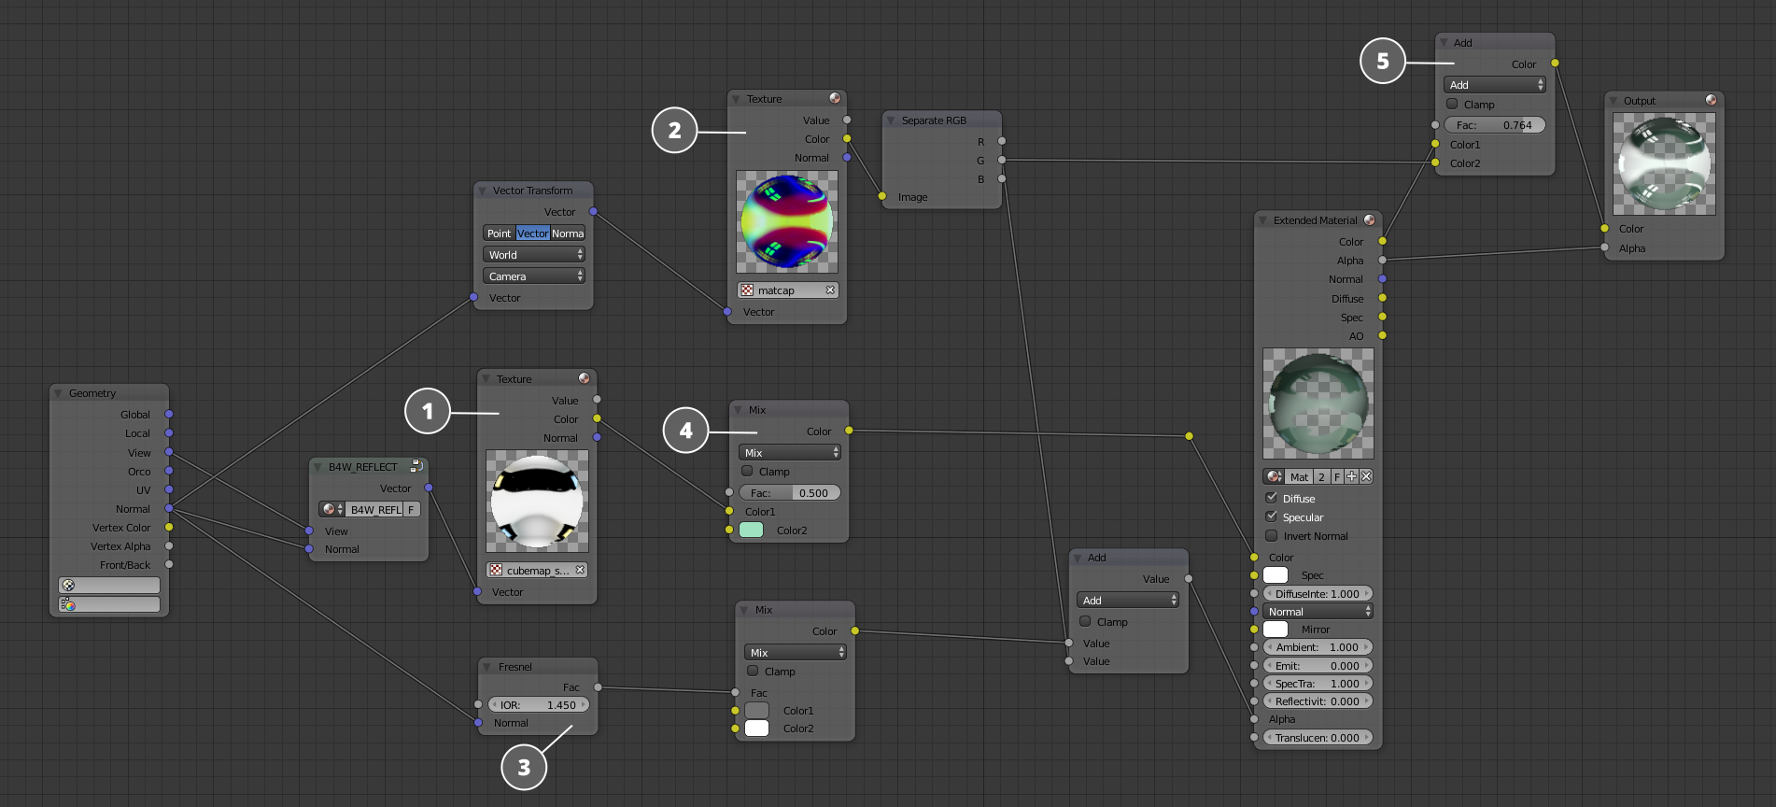
Task: Toggle preview icon on the Output node
Action: point(1711,100)
